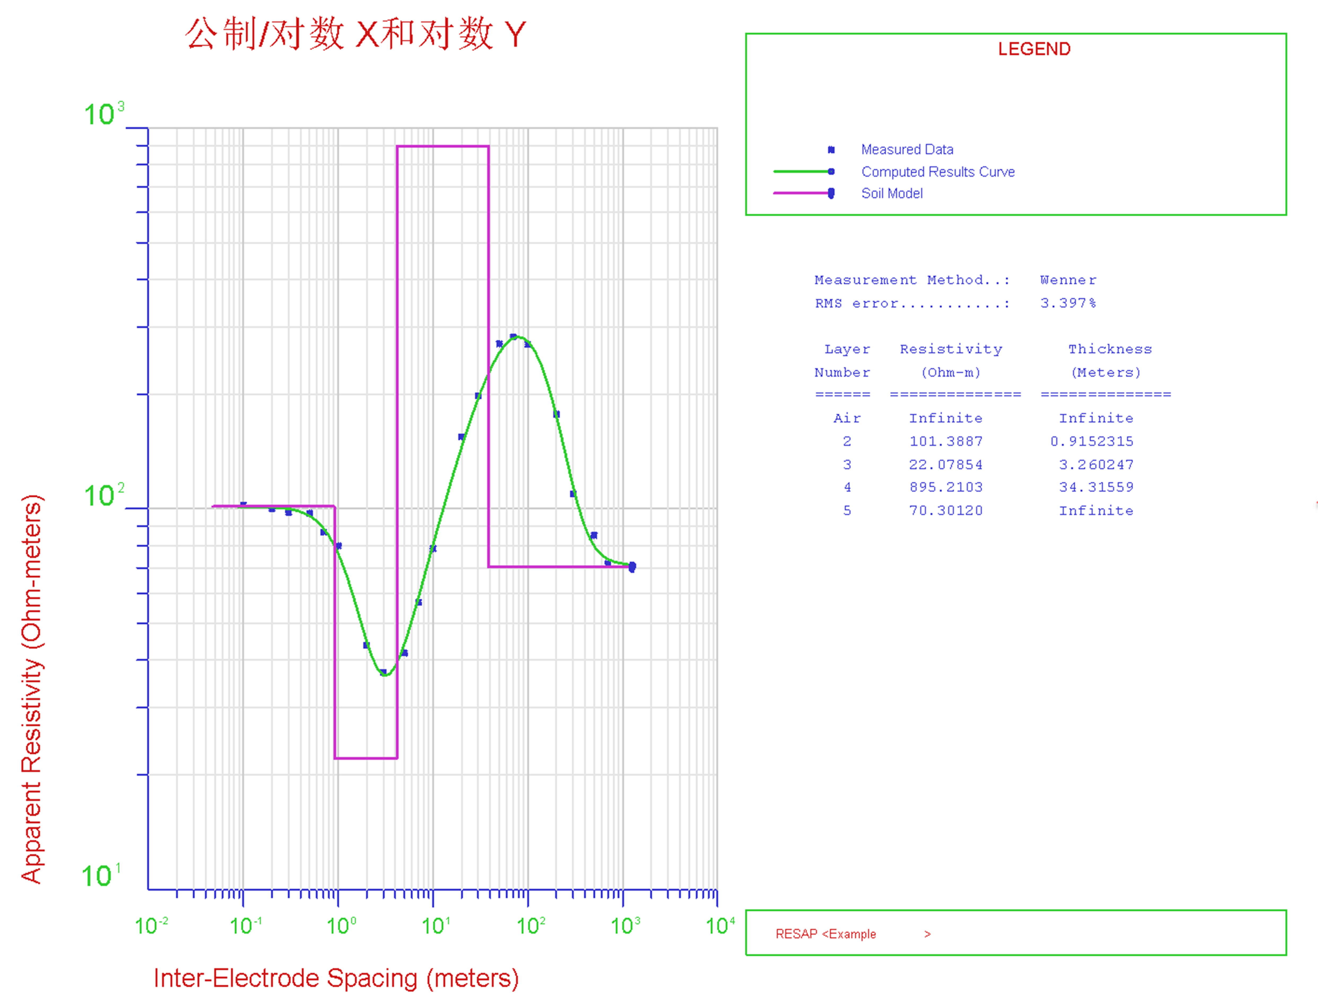
Task: Click the measured data point at curve minimum
Action: 383,672
